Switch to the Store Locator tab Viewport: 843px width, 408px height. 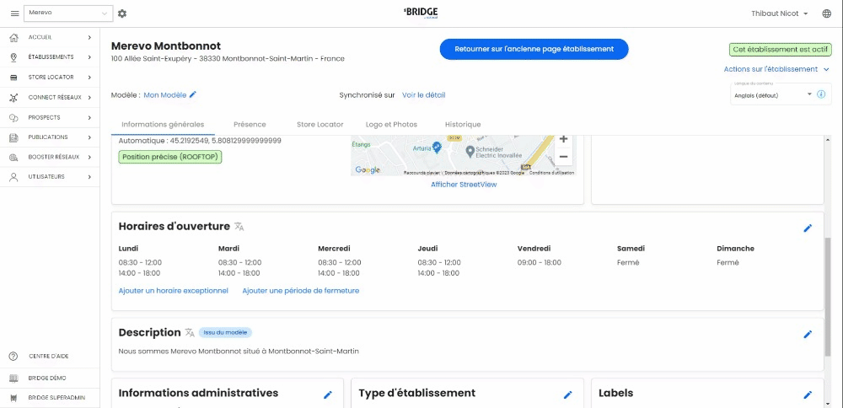click(319, 124)
